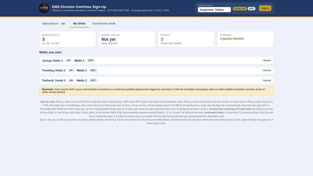Select the Fairbank, Yvette 3 shift row
The image size is (313, 176).
pyautogui.click(x=156, y=80)
